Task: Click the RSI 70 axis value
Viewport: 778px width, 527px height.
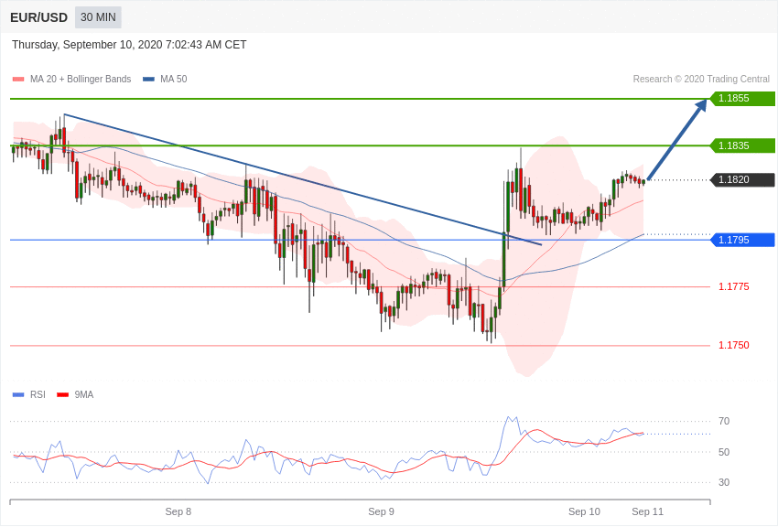Action: (x=724, y=422)
